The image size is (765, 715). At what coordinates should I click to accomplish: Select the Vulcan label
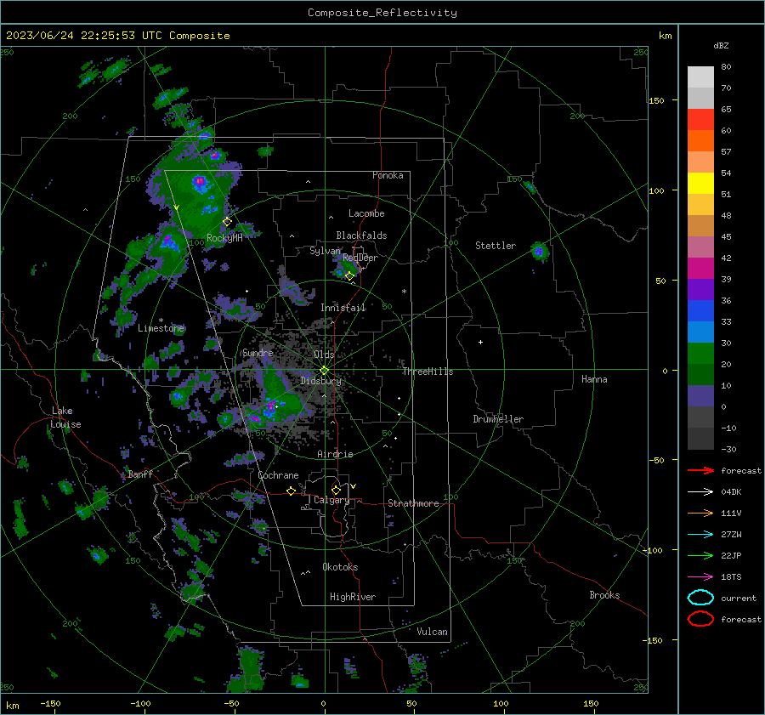point(432,632)
